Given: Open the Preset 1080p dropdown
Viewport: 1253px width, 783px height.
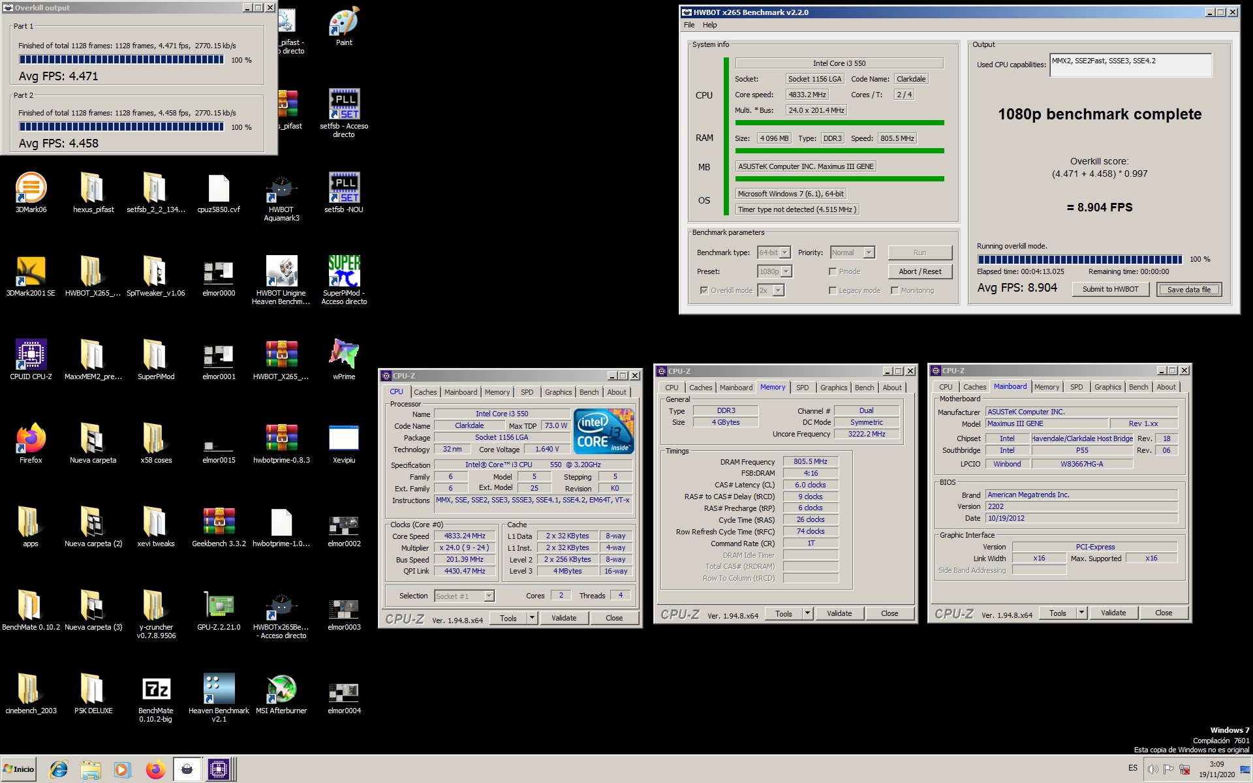Looking at the screenshot, I should [786, 271].
